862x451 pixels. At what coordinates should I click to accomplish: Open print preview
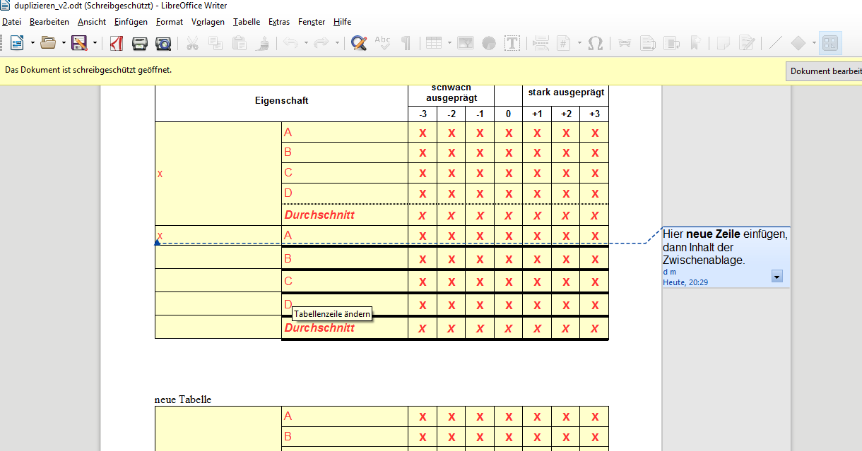[x=163, y=43]
